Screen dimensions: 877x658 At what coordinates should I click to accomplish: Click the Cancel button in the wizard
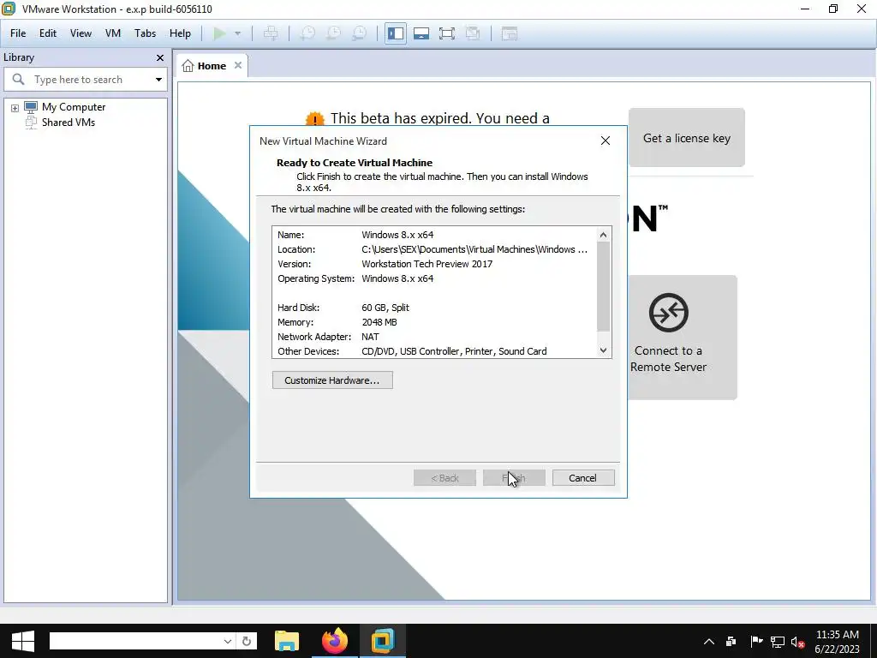(582, 478)
